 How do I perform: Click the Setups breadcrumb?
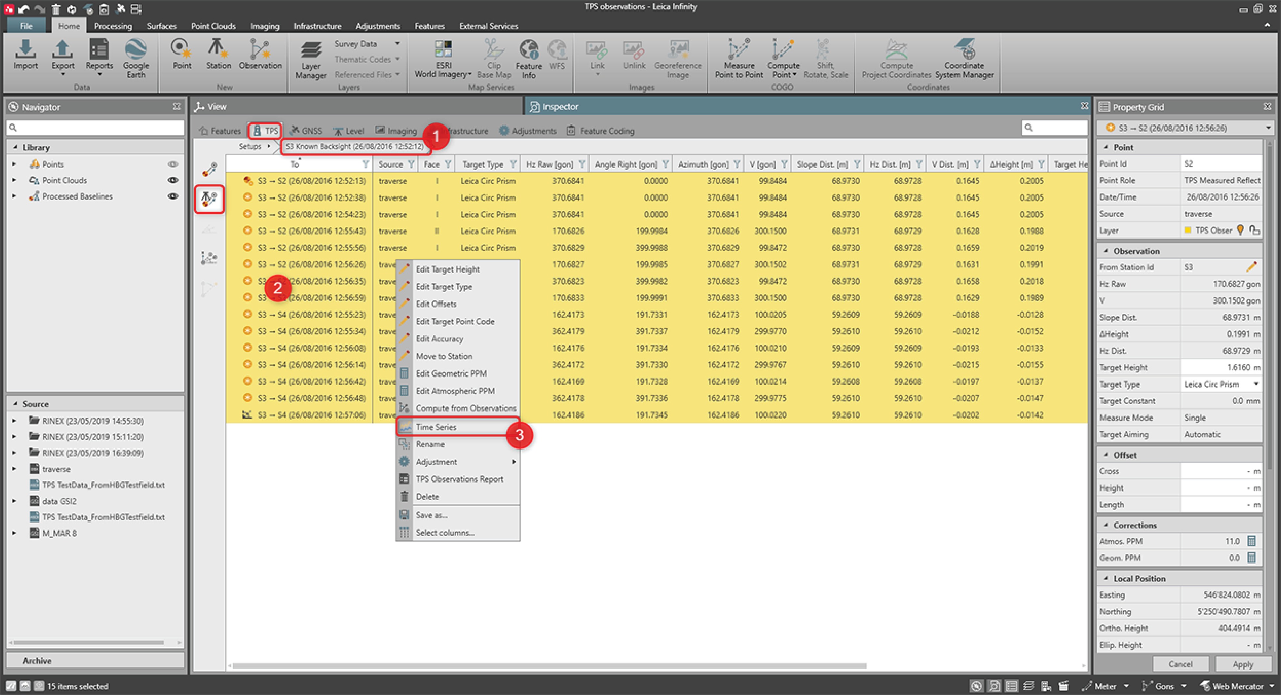pos(249,146)
